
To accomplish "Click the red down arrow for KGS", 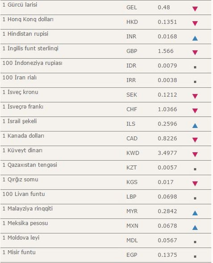I will click(195, 184).
